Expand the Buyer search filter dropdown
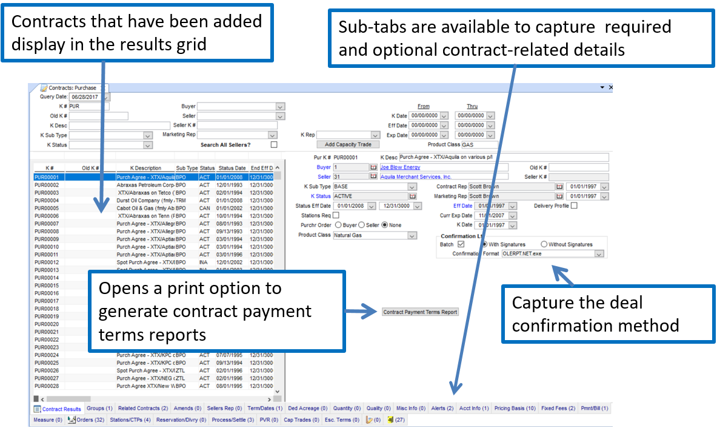The image size is (717, 428). (280, 107)
